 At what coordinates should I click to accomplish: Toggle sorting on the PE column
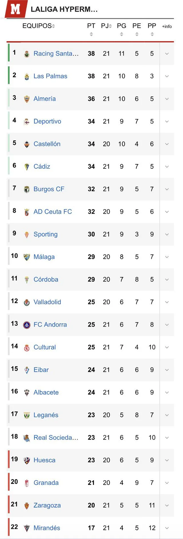click(137, 34)
